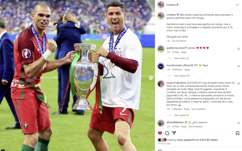Viewport: 242px width, 151px height.
Task: Expand View replies (6) under lucascr7olendario
Action: coord(181,115)
